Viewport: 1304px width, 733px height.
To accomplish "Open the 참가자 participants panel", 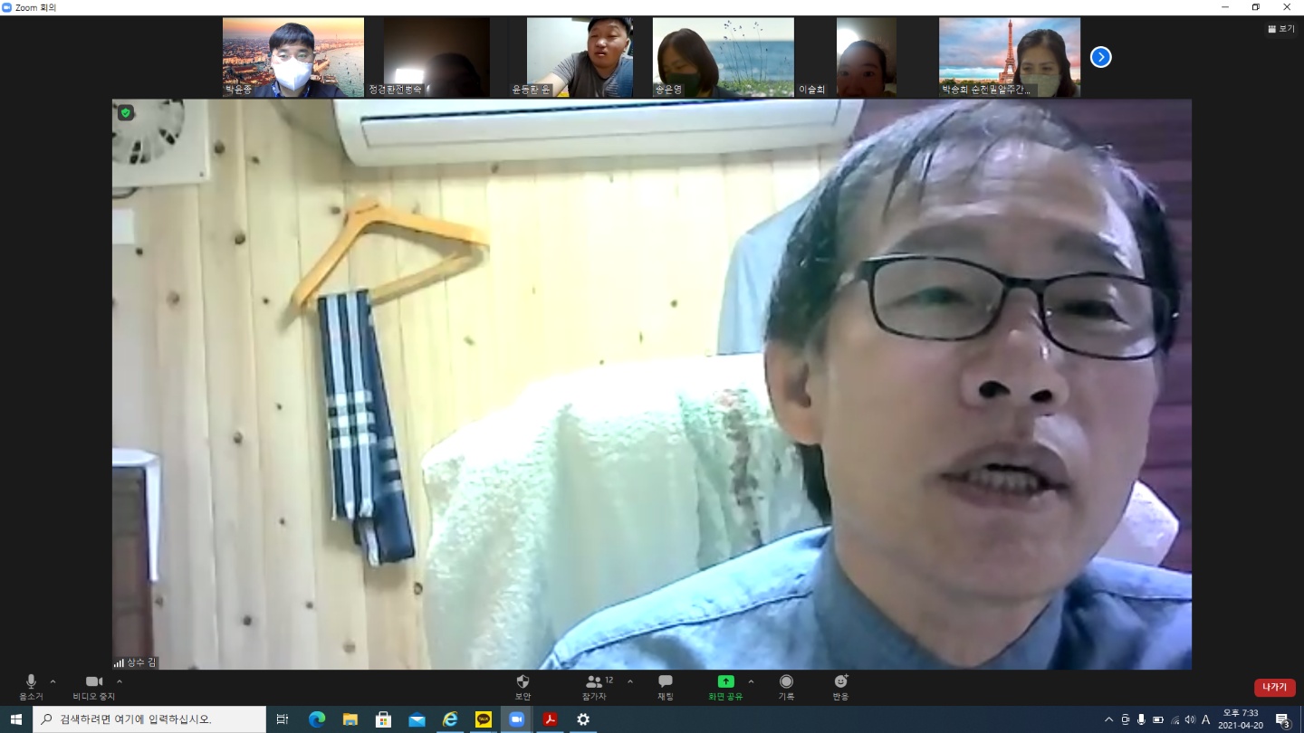I will (595, 688).
